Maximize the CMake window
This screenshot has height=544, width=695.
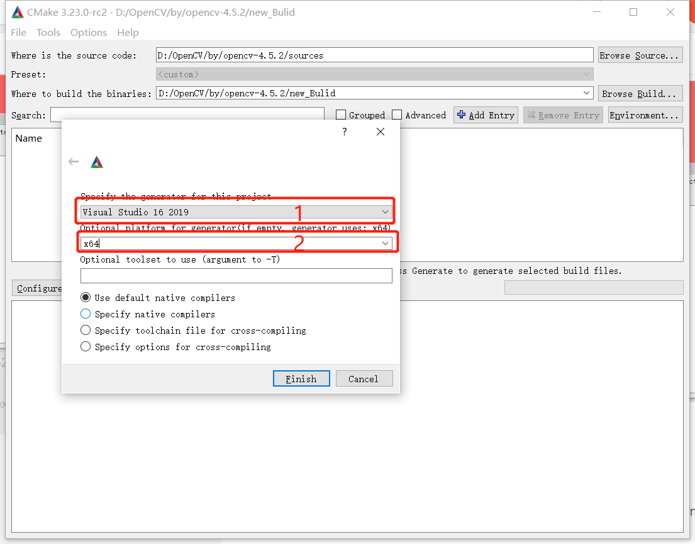click(x=633, y=13)
